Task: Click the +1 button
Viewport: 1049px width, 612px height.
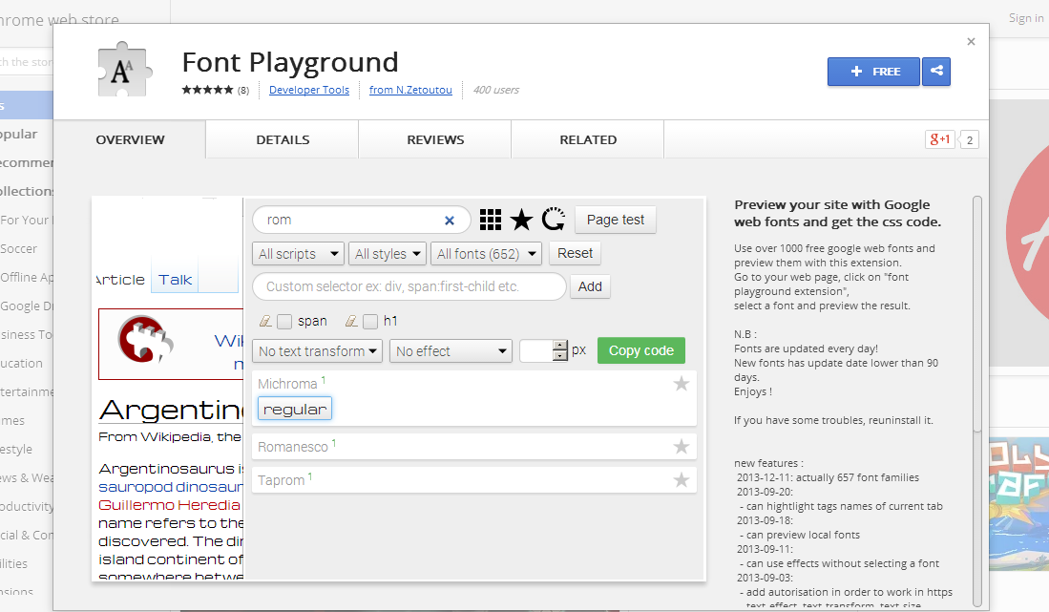Action: [938, 139]
